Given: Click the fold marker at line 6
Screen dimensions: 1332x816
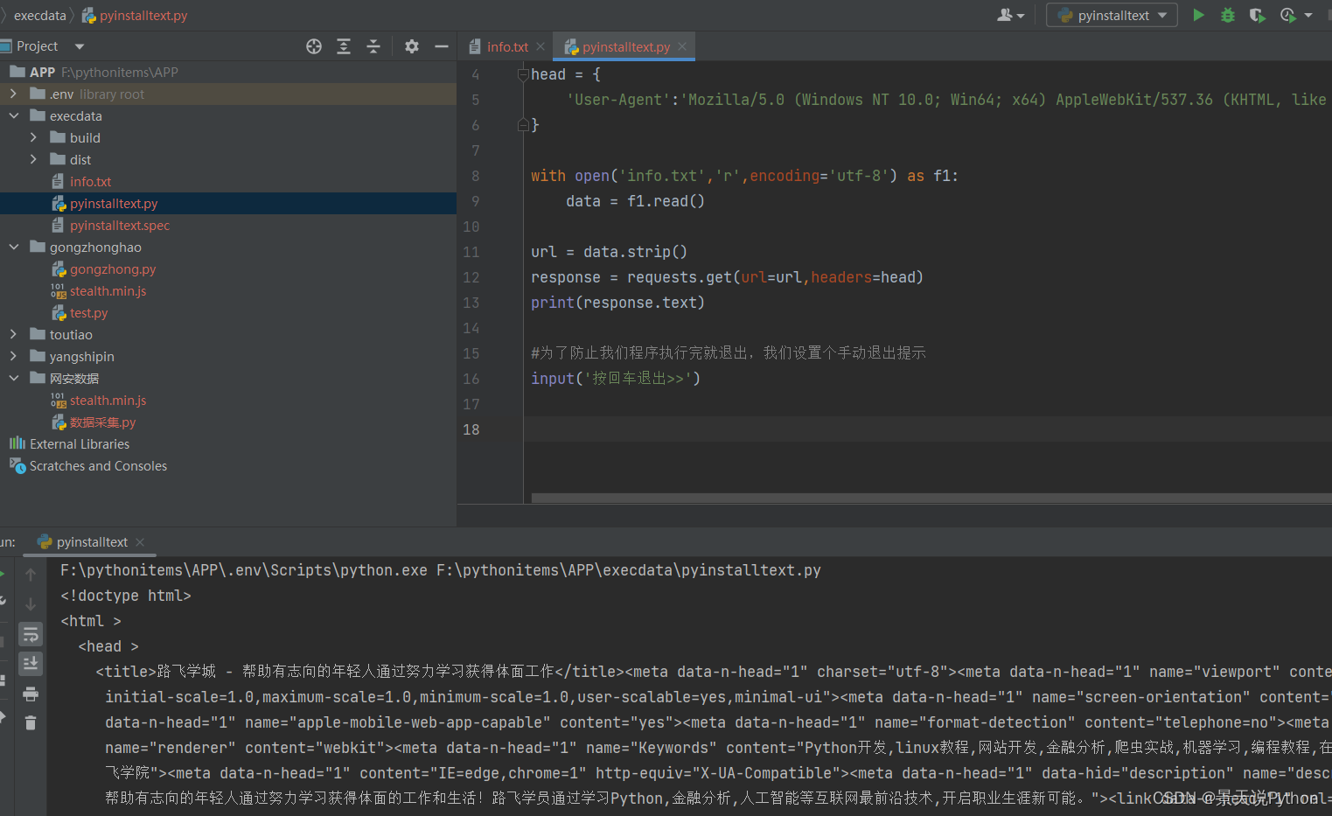Looking at the screenshot, I should (x=523, y=125).
